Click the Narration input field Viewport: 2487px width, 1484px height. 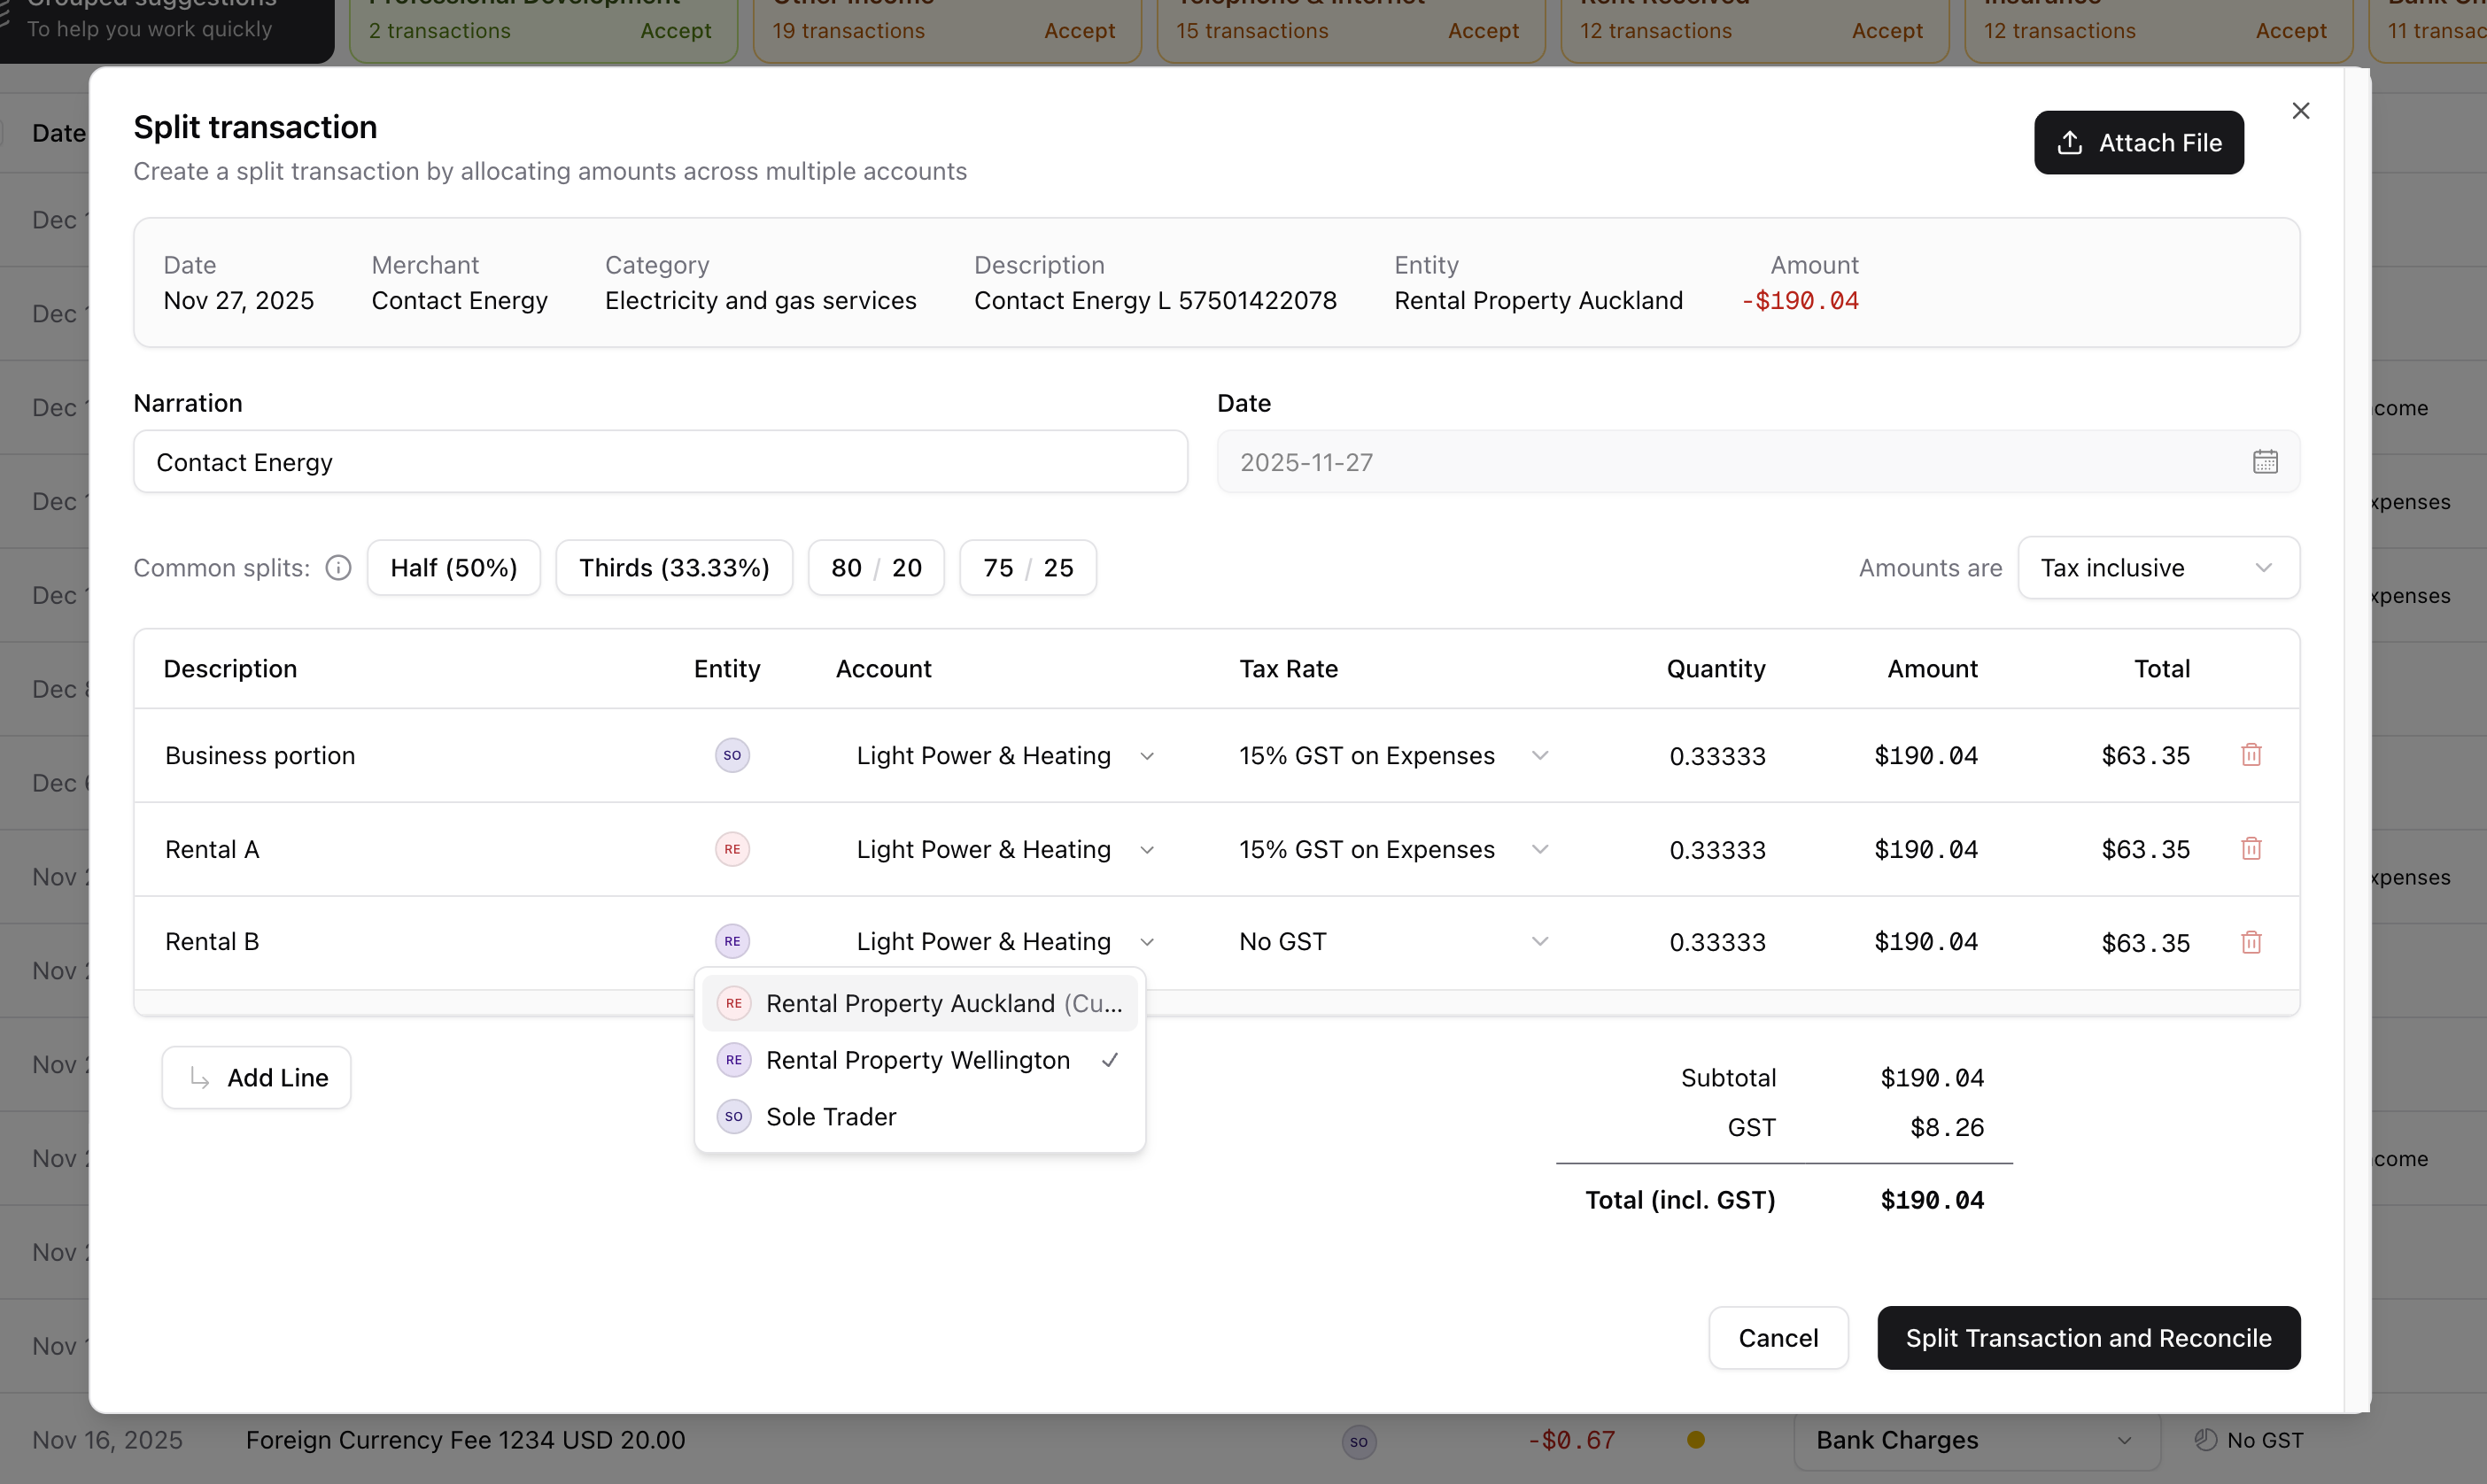click(660, 462)
